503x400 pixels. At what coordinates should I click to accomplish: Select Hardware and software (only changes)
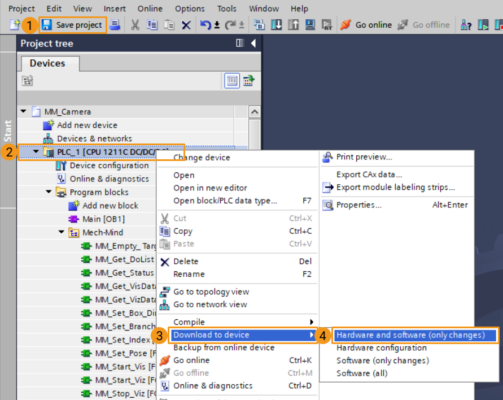click(x=410, y=335)
